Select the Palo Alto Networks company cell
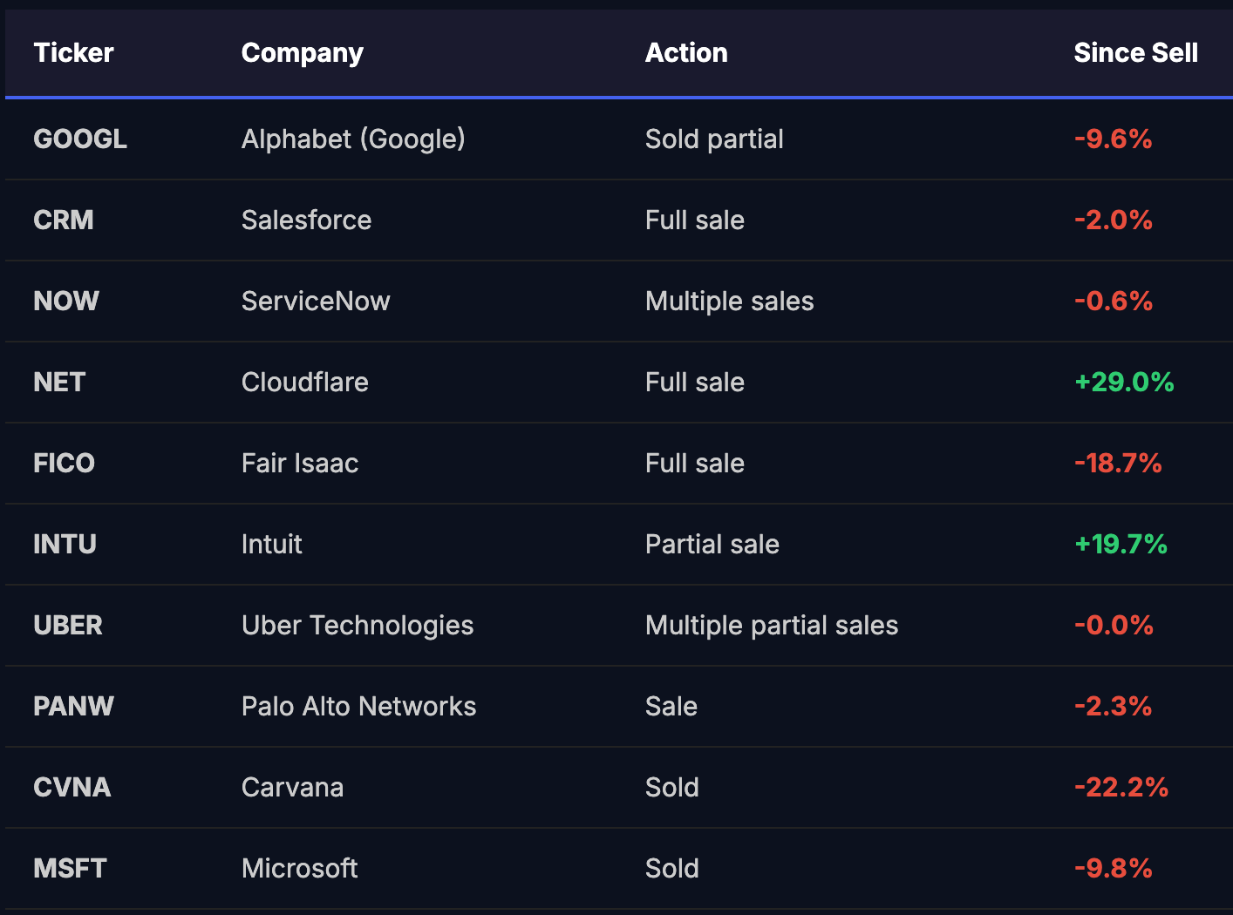1233x915 pixels. (358, 707)
